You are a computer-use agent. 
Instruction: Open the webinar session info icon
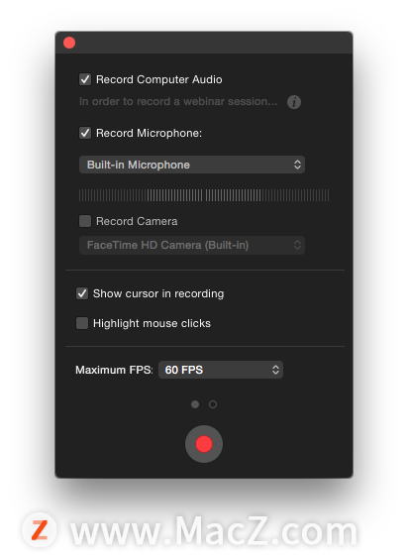pos(294,102)
